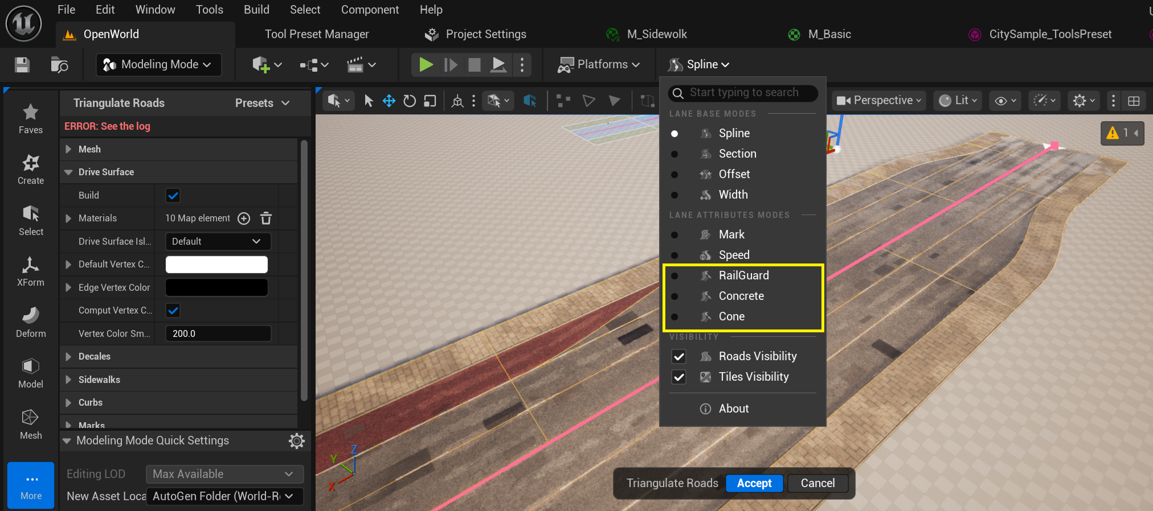Open the About menu entry
The width and height of the screenshot is (1153, 511).
pyautogui.click(x=743, y=409)
